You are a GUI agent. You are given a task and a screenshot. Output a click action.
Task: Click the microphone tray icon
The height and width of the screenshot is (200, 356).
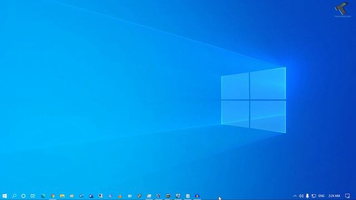[x=307, y=196]
